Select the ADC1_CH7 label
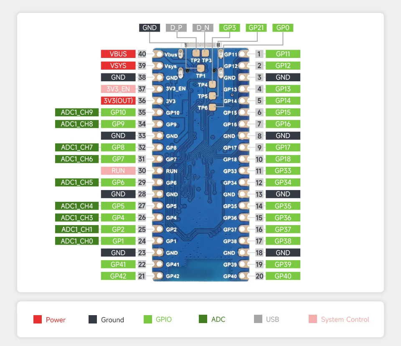This screenshot has height=346, width=401. tap(77, 147)
